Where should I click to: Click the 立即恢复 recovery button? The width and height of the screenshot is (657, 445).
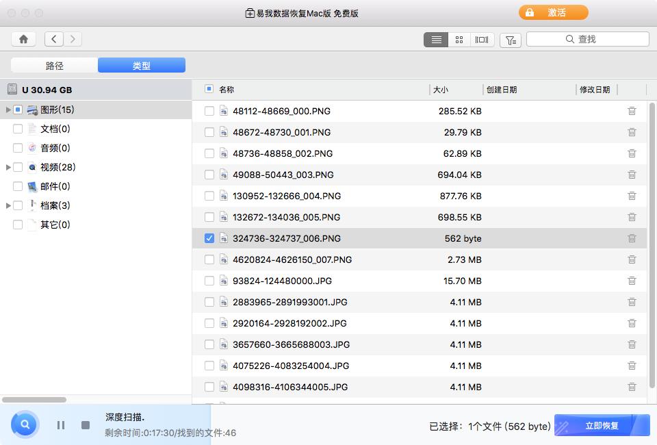point(601,425)
